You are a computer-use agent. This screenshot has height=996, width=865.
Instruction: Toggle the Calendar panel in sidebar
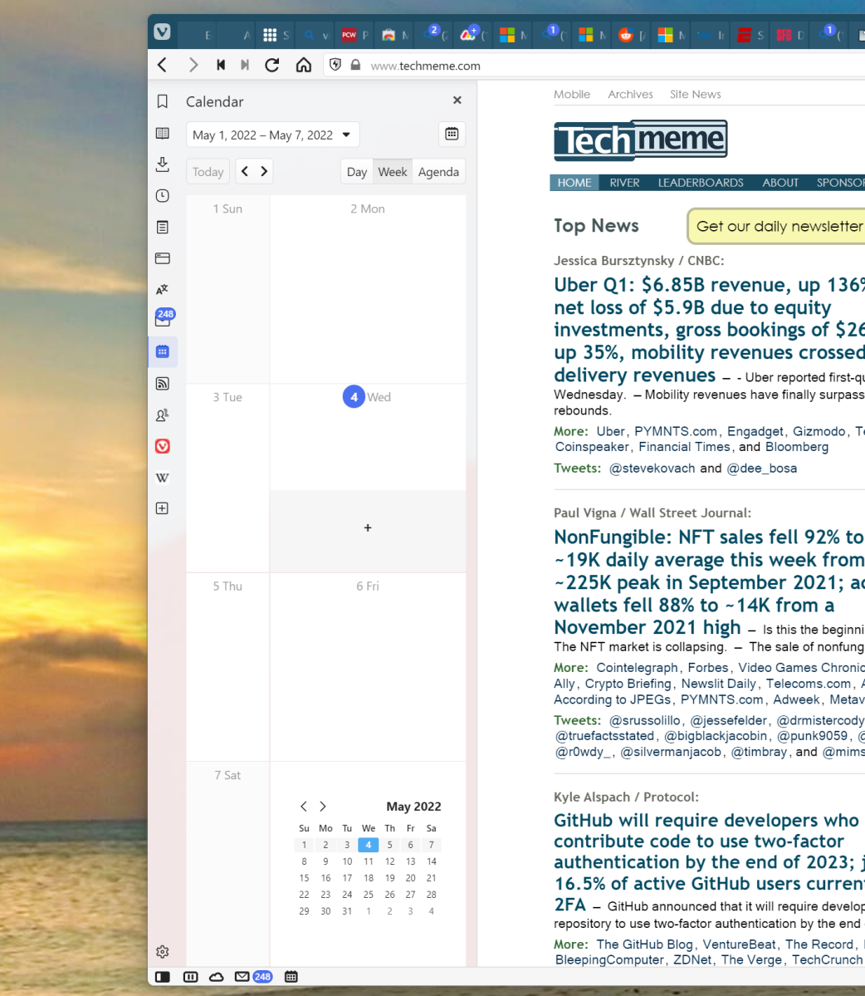163,351
